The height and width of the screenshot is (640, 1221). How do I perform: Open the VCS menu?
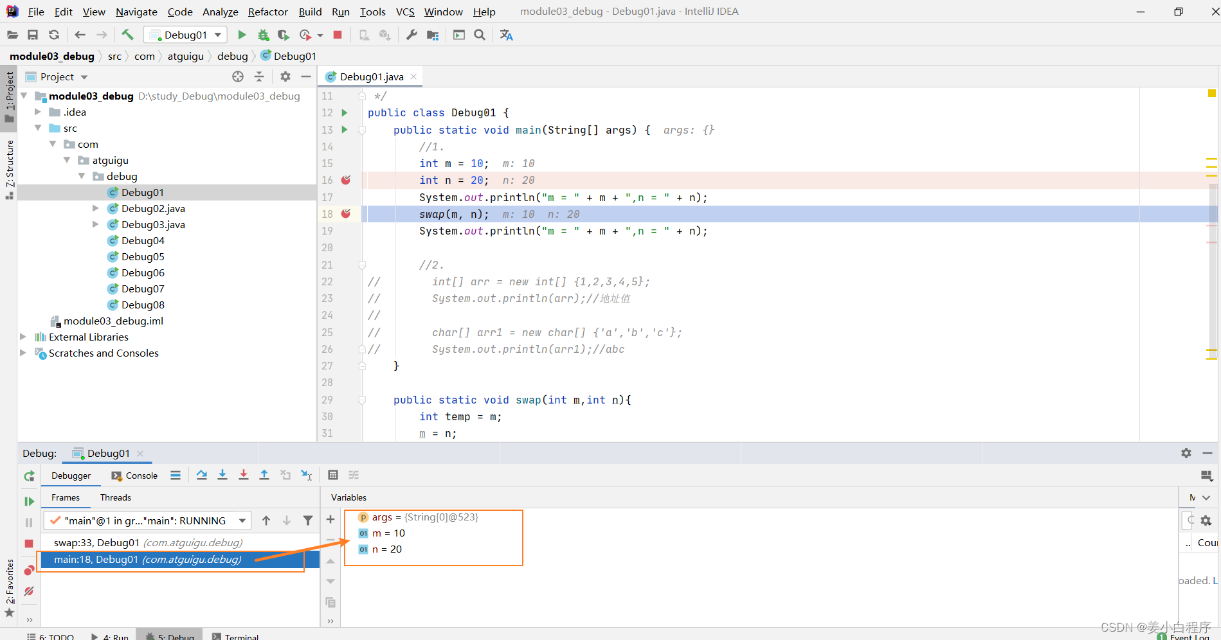point(405,12)
